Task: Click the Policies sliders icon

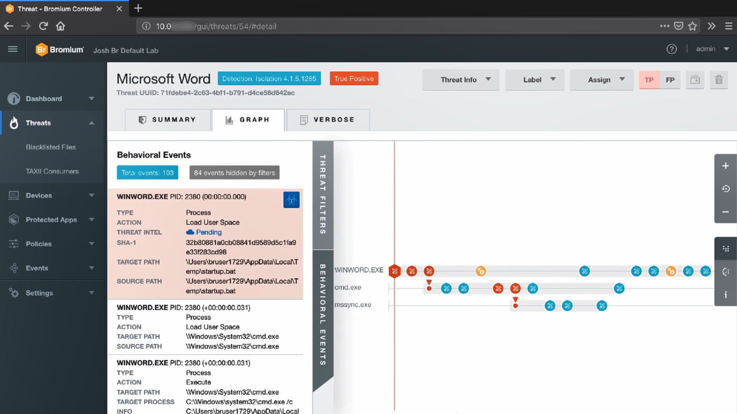Action: 14,244
